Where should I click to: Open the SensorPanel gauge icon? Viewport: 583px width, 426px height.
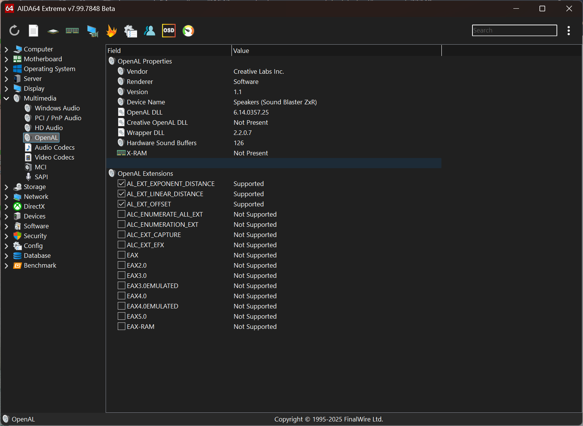188,31
